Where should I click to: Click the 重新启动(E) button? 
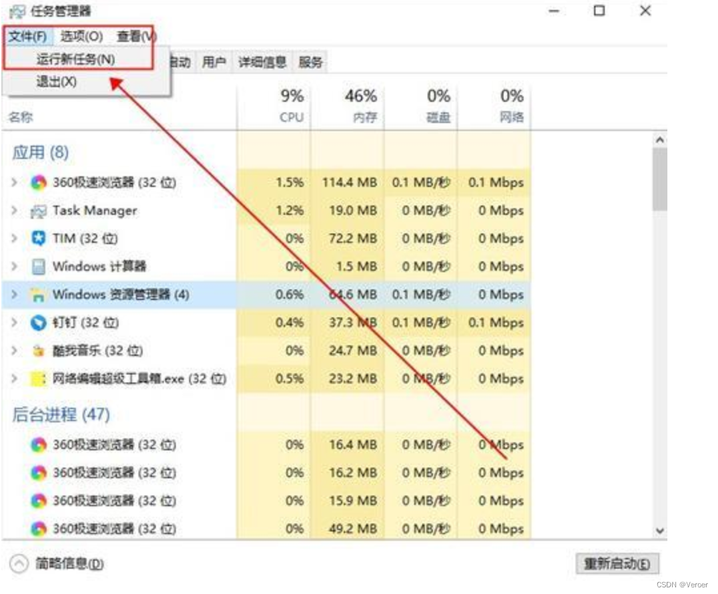click(616, 564)
